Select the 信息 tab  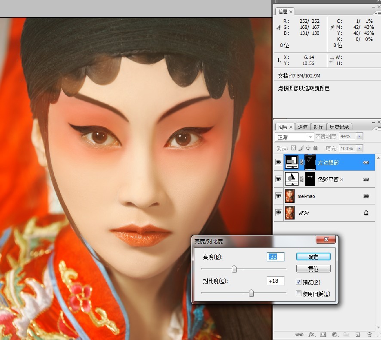click(x=283, y=12)
